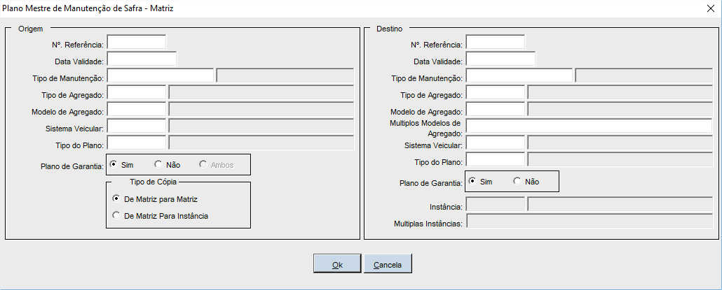The width and height of the screenshot is (722, 290).
Task: Click Origem Sistema Veicular input
Action: click(136, 126)
